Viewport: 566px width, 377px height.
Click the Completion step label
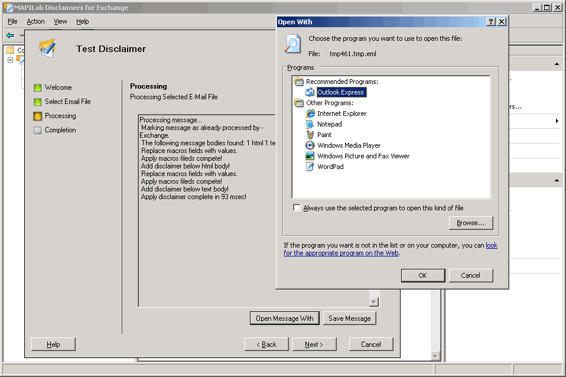click(x=60, y=130)
